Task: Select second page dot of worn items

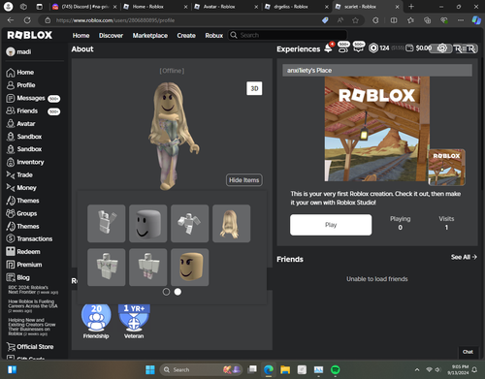Action: tap(178, 292)
